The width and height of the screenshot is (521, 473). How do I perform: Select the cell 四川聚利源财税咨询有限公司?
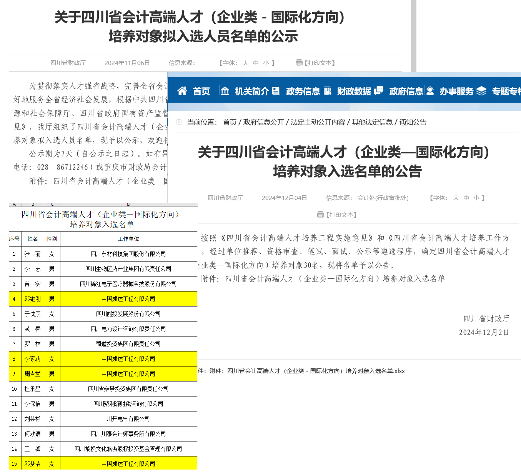(x=128, y=404)
